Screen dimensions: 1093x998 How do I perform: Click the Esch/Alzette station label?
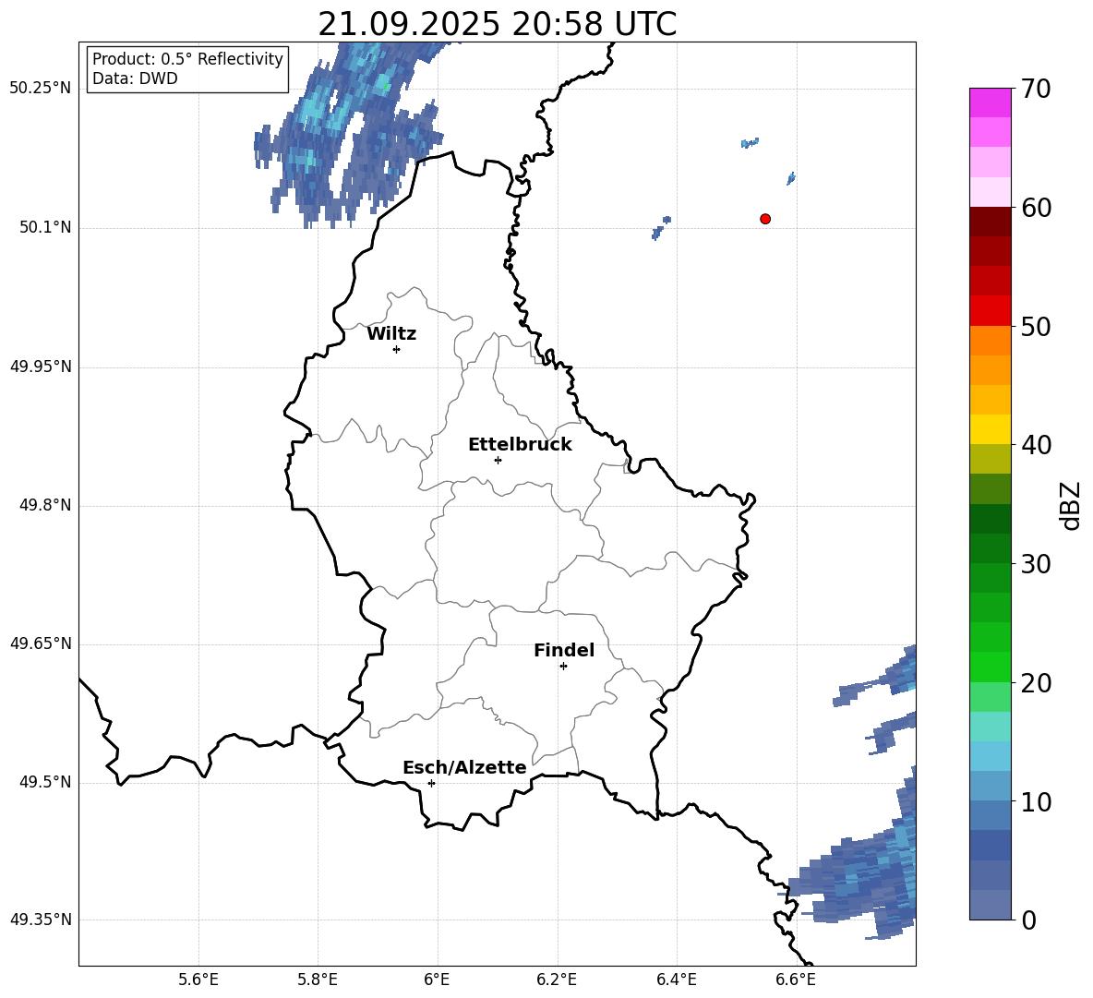point(464,767)
